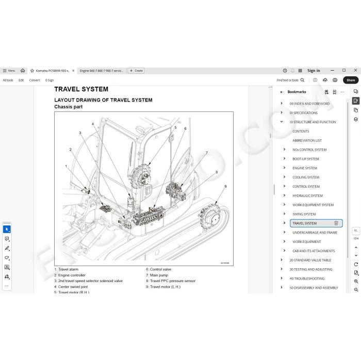Open 40 TROUBLESHOOTING bookmark
361x361 pixels.
[x=307, y=278]
